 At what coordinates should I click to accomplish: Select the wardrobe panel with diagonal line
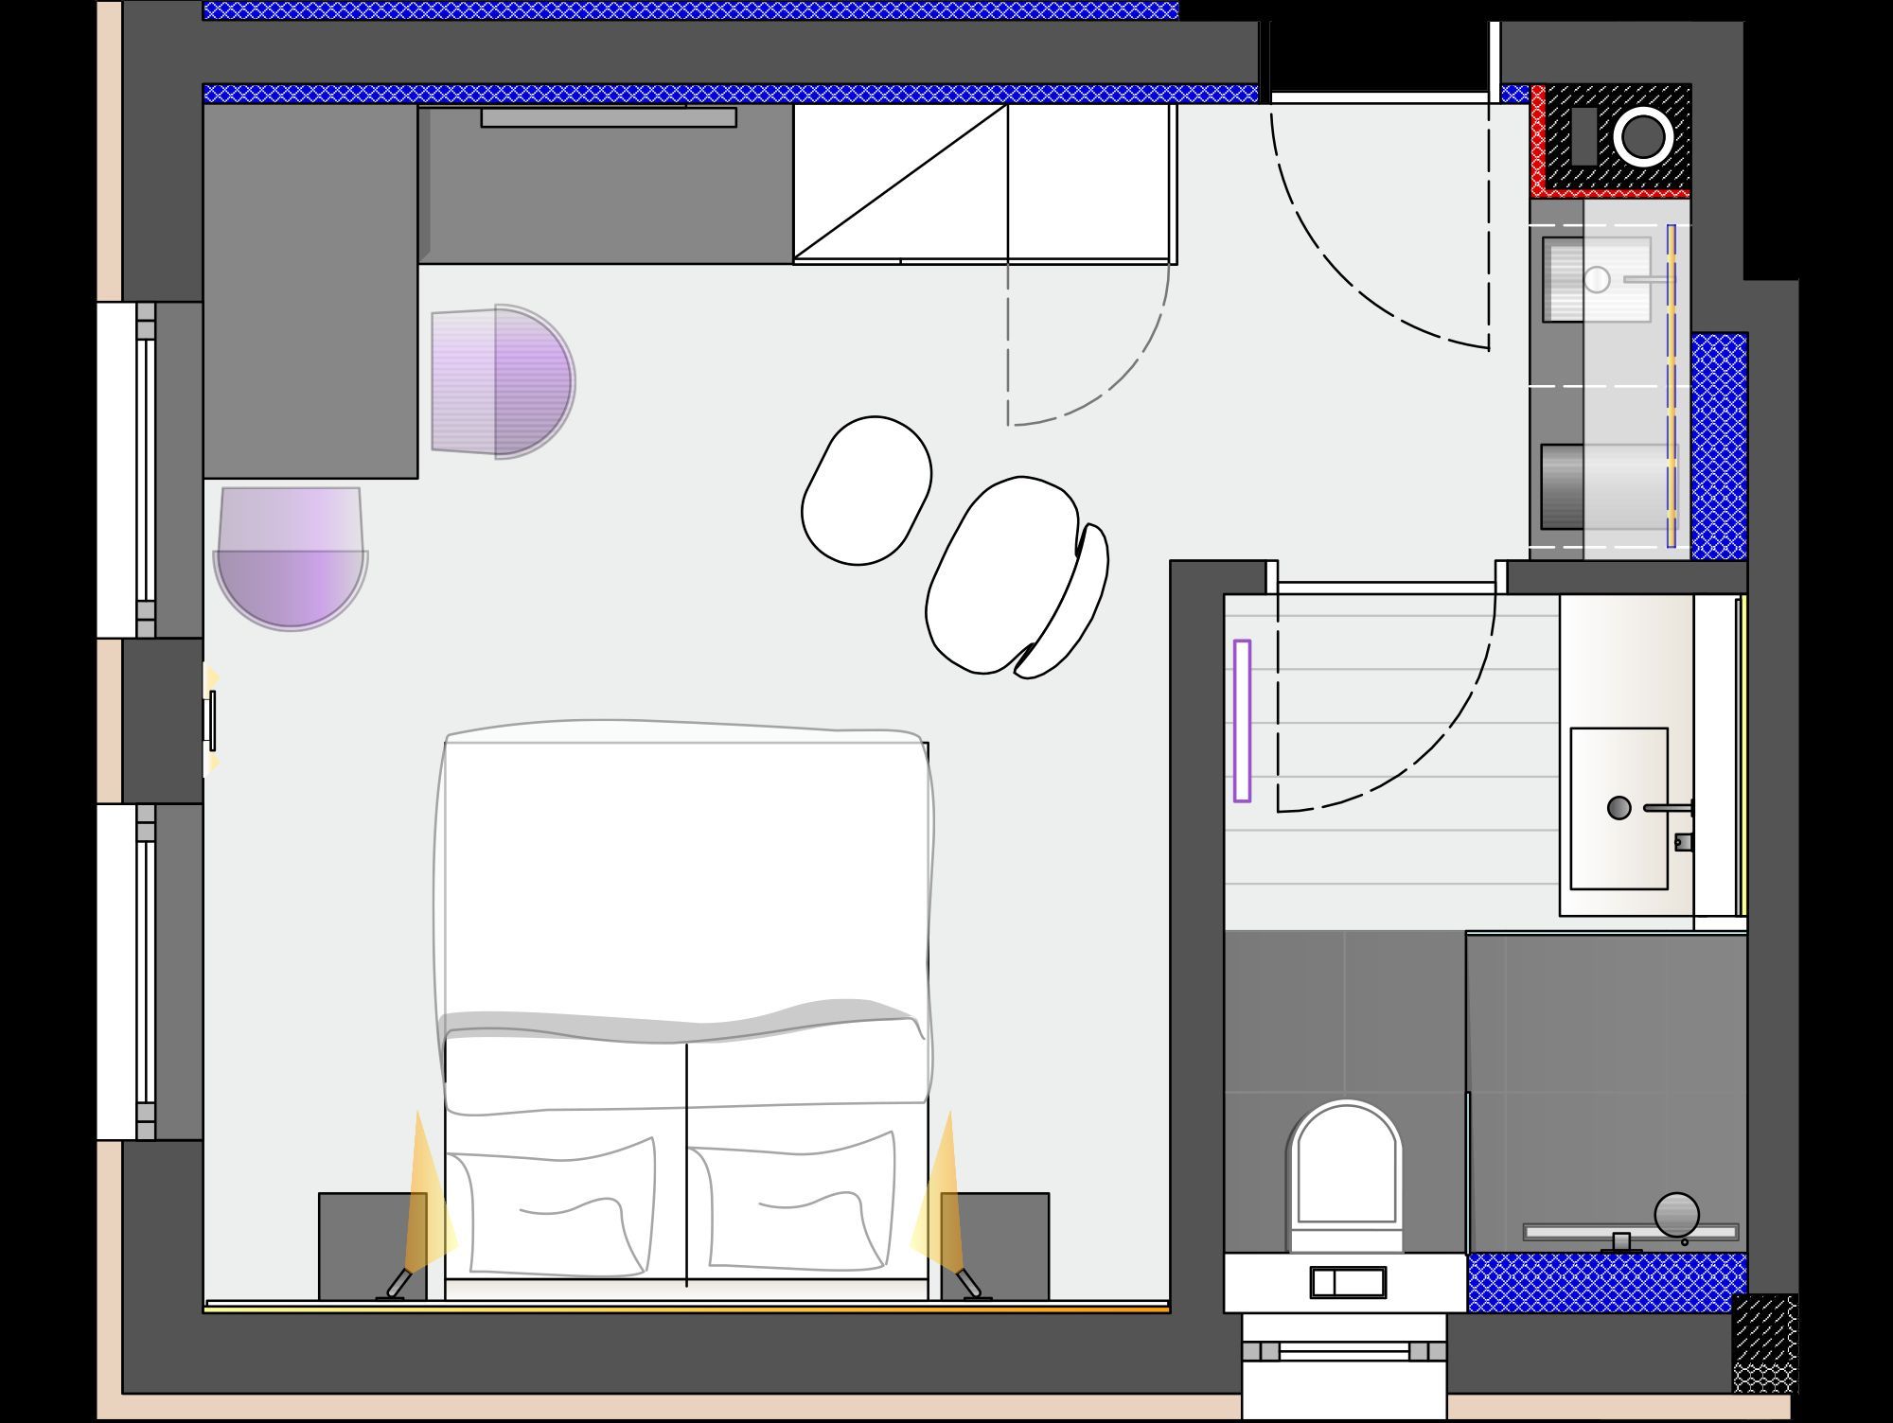[899, 182]
